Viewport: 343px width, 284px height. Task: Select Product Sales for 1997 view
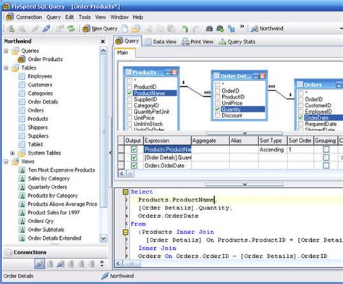pyautogui.click(x=54, y=213)
